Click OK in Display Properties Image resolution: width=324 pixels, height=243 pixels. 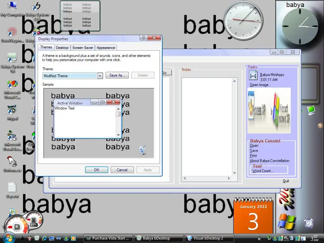pyautogui.click(x=97, y=170)
